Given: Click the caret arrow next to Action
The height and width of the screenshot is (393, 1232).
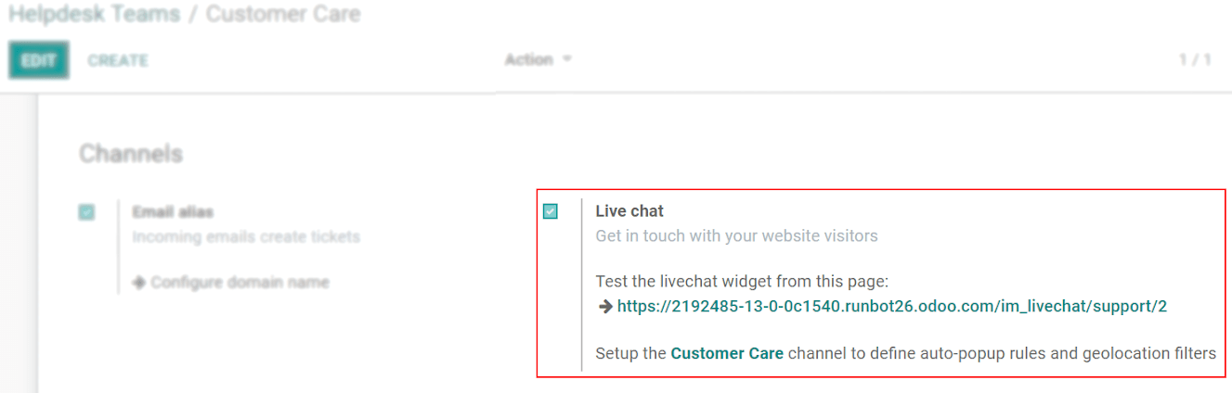Looking at the screenshot, I should (x=567, y=59).
